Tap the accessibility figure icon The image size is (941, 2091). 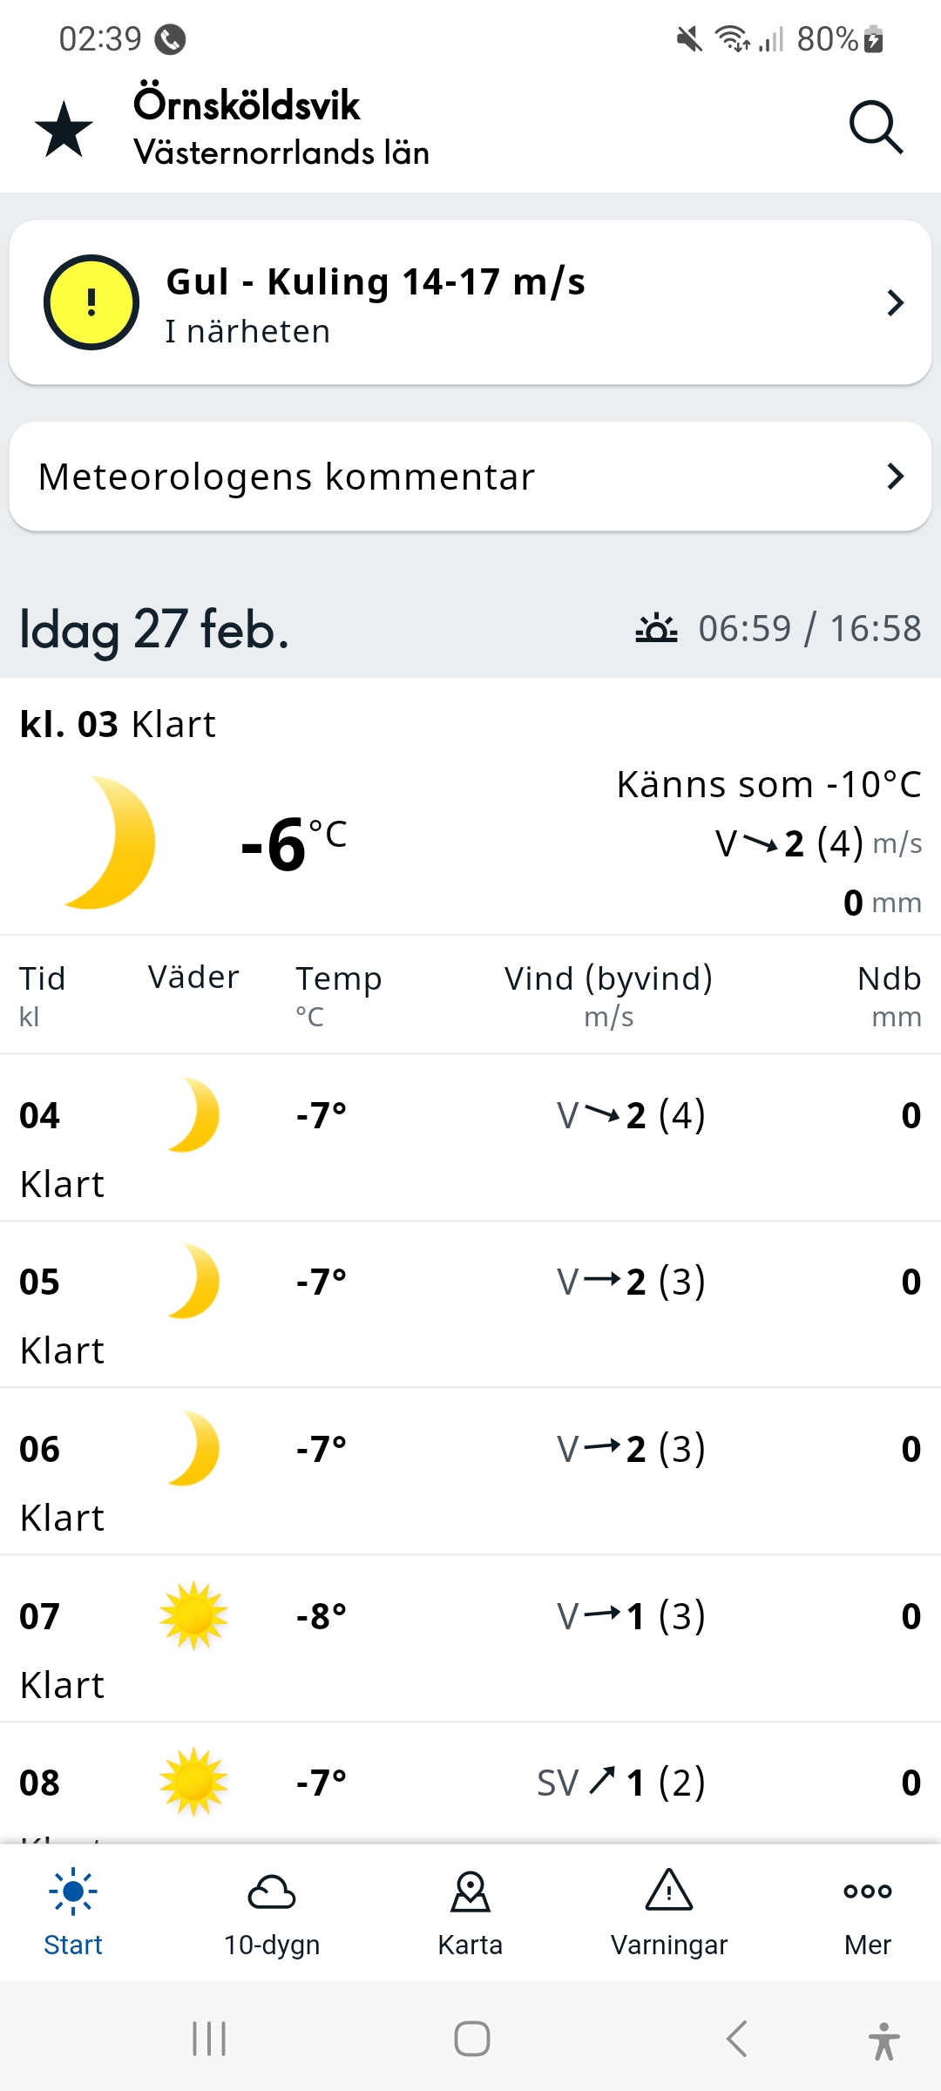click(x=883, y=2040)
